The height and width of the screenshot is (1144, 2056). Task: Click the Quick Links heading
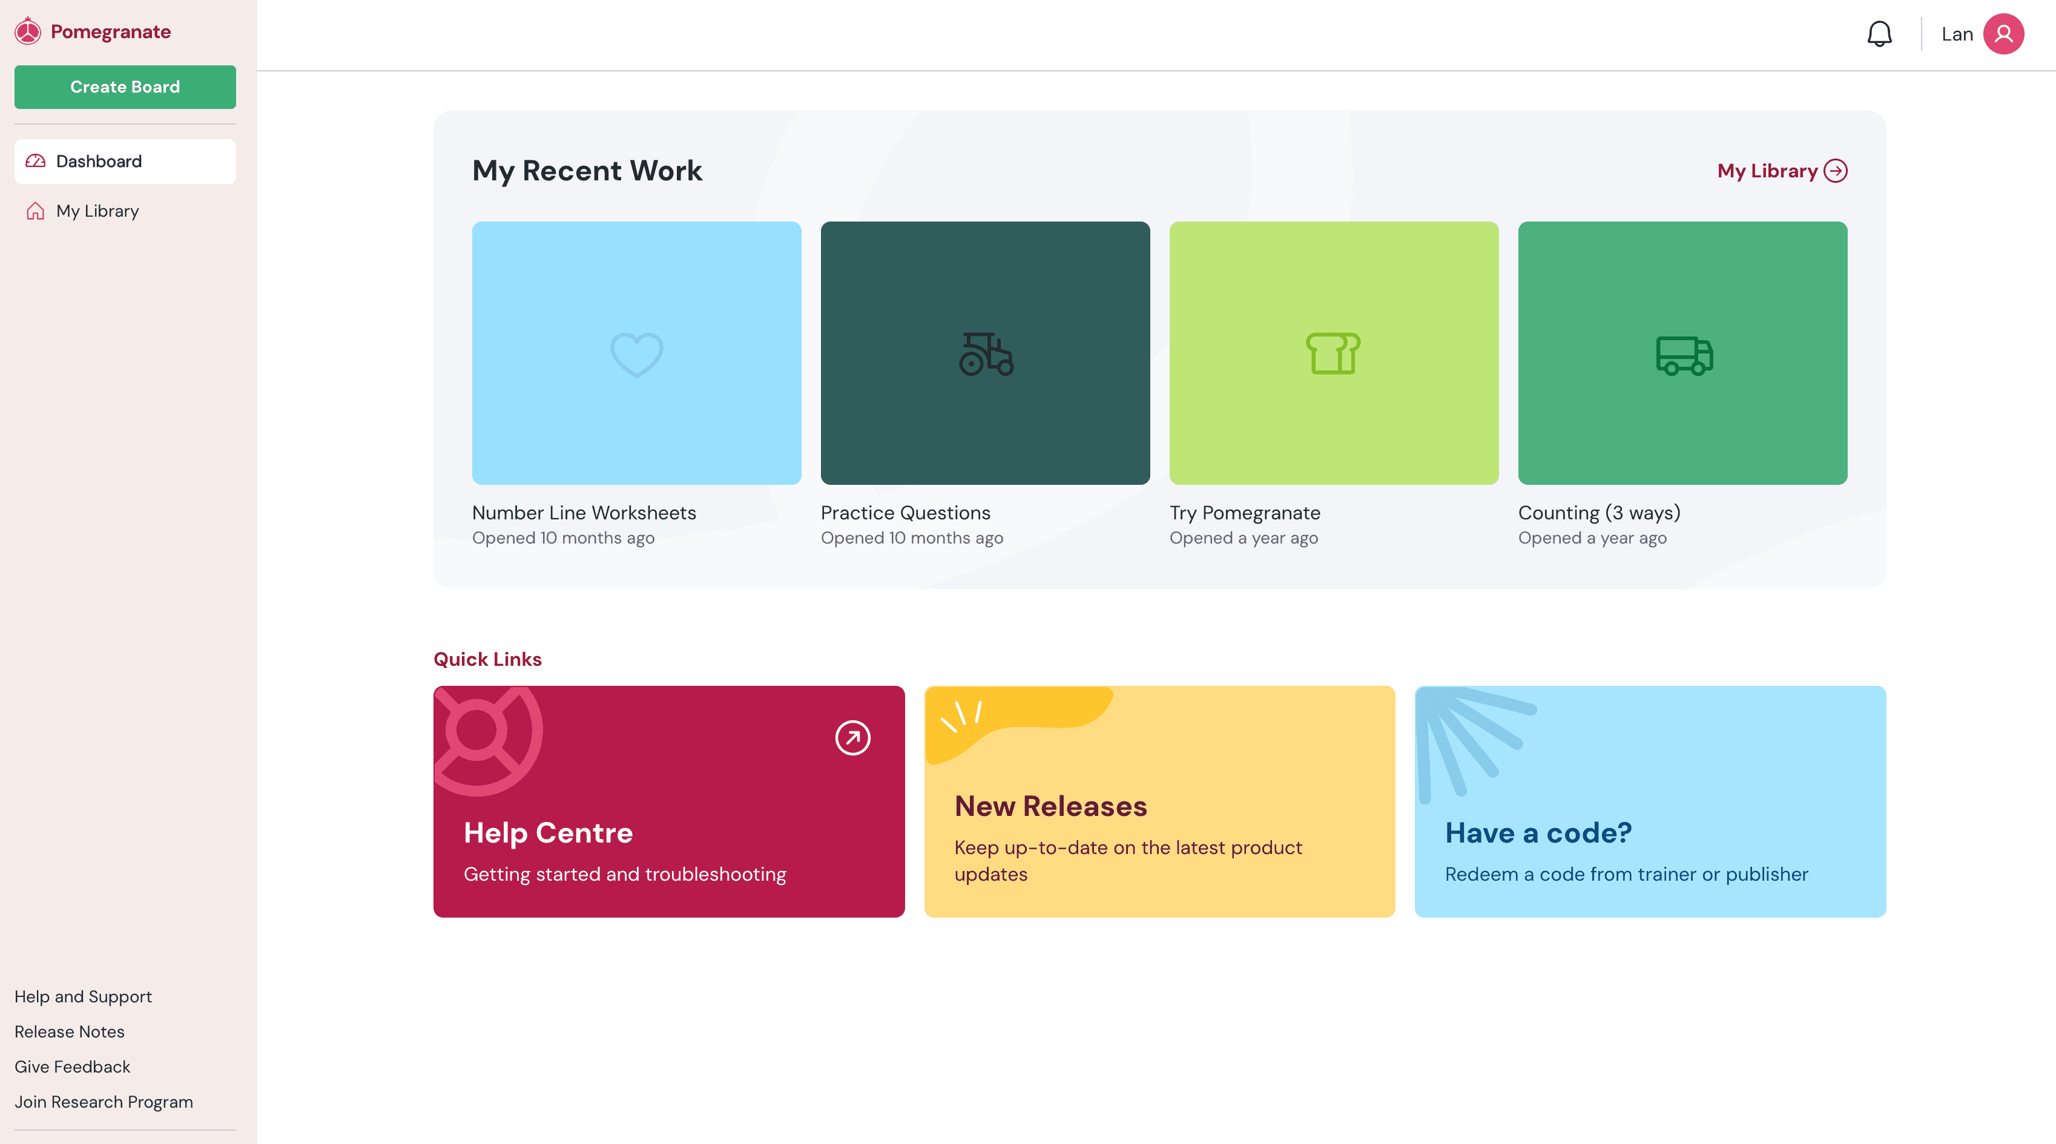click(487, 659)
